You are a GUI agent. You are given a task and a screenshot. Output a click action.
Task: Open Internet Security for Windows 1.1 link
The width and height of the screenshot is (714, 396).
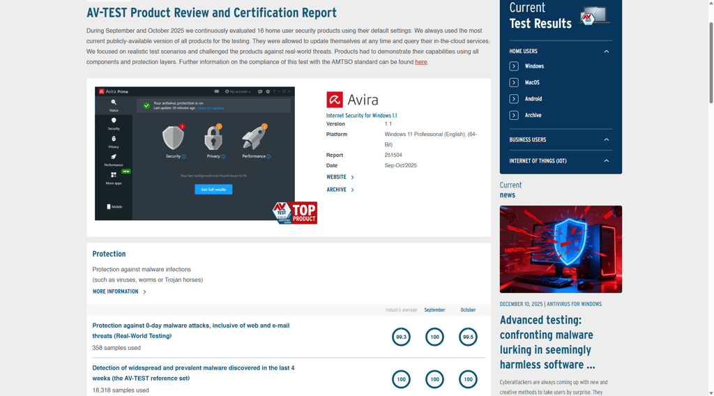pos(362,116)
